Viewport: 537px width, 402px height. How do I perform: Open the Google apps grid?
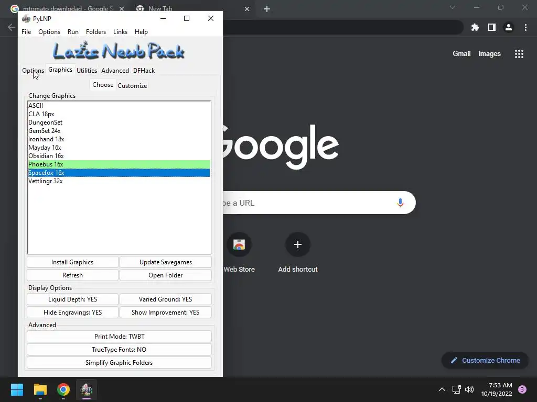coord(519,54)
